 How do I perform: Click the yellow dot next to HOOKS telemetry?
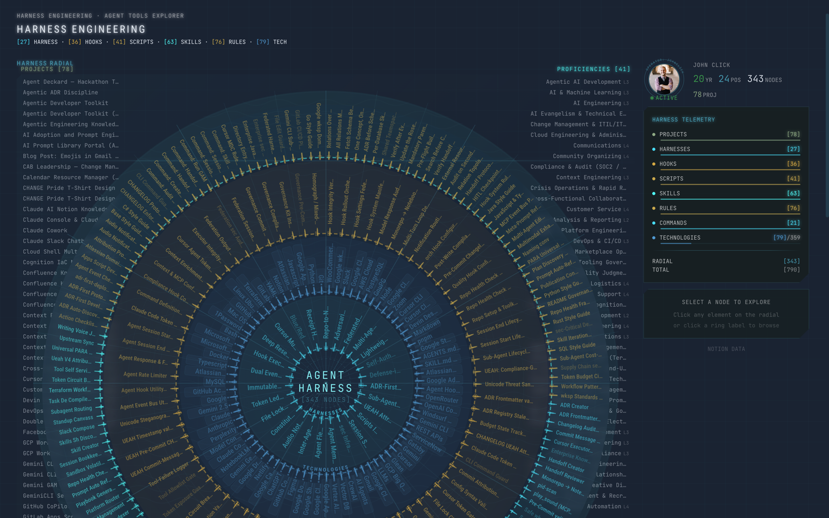654,164
